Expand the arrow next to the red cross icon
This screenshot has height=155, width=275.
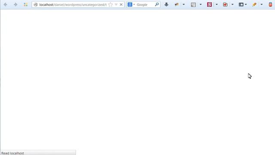tap(232, 5)
